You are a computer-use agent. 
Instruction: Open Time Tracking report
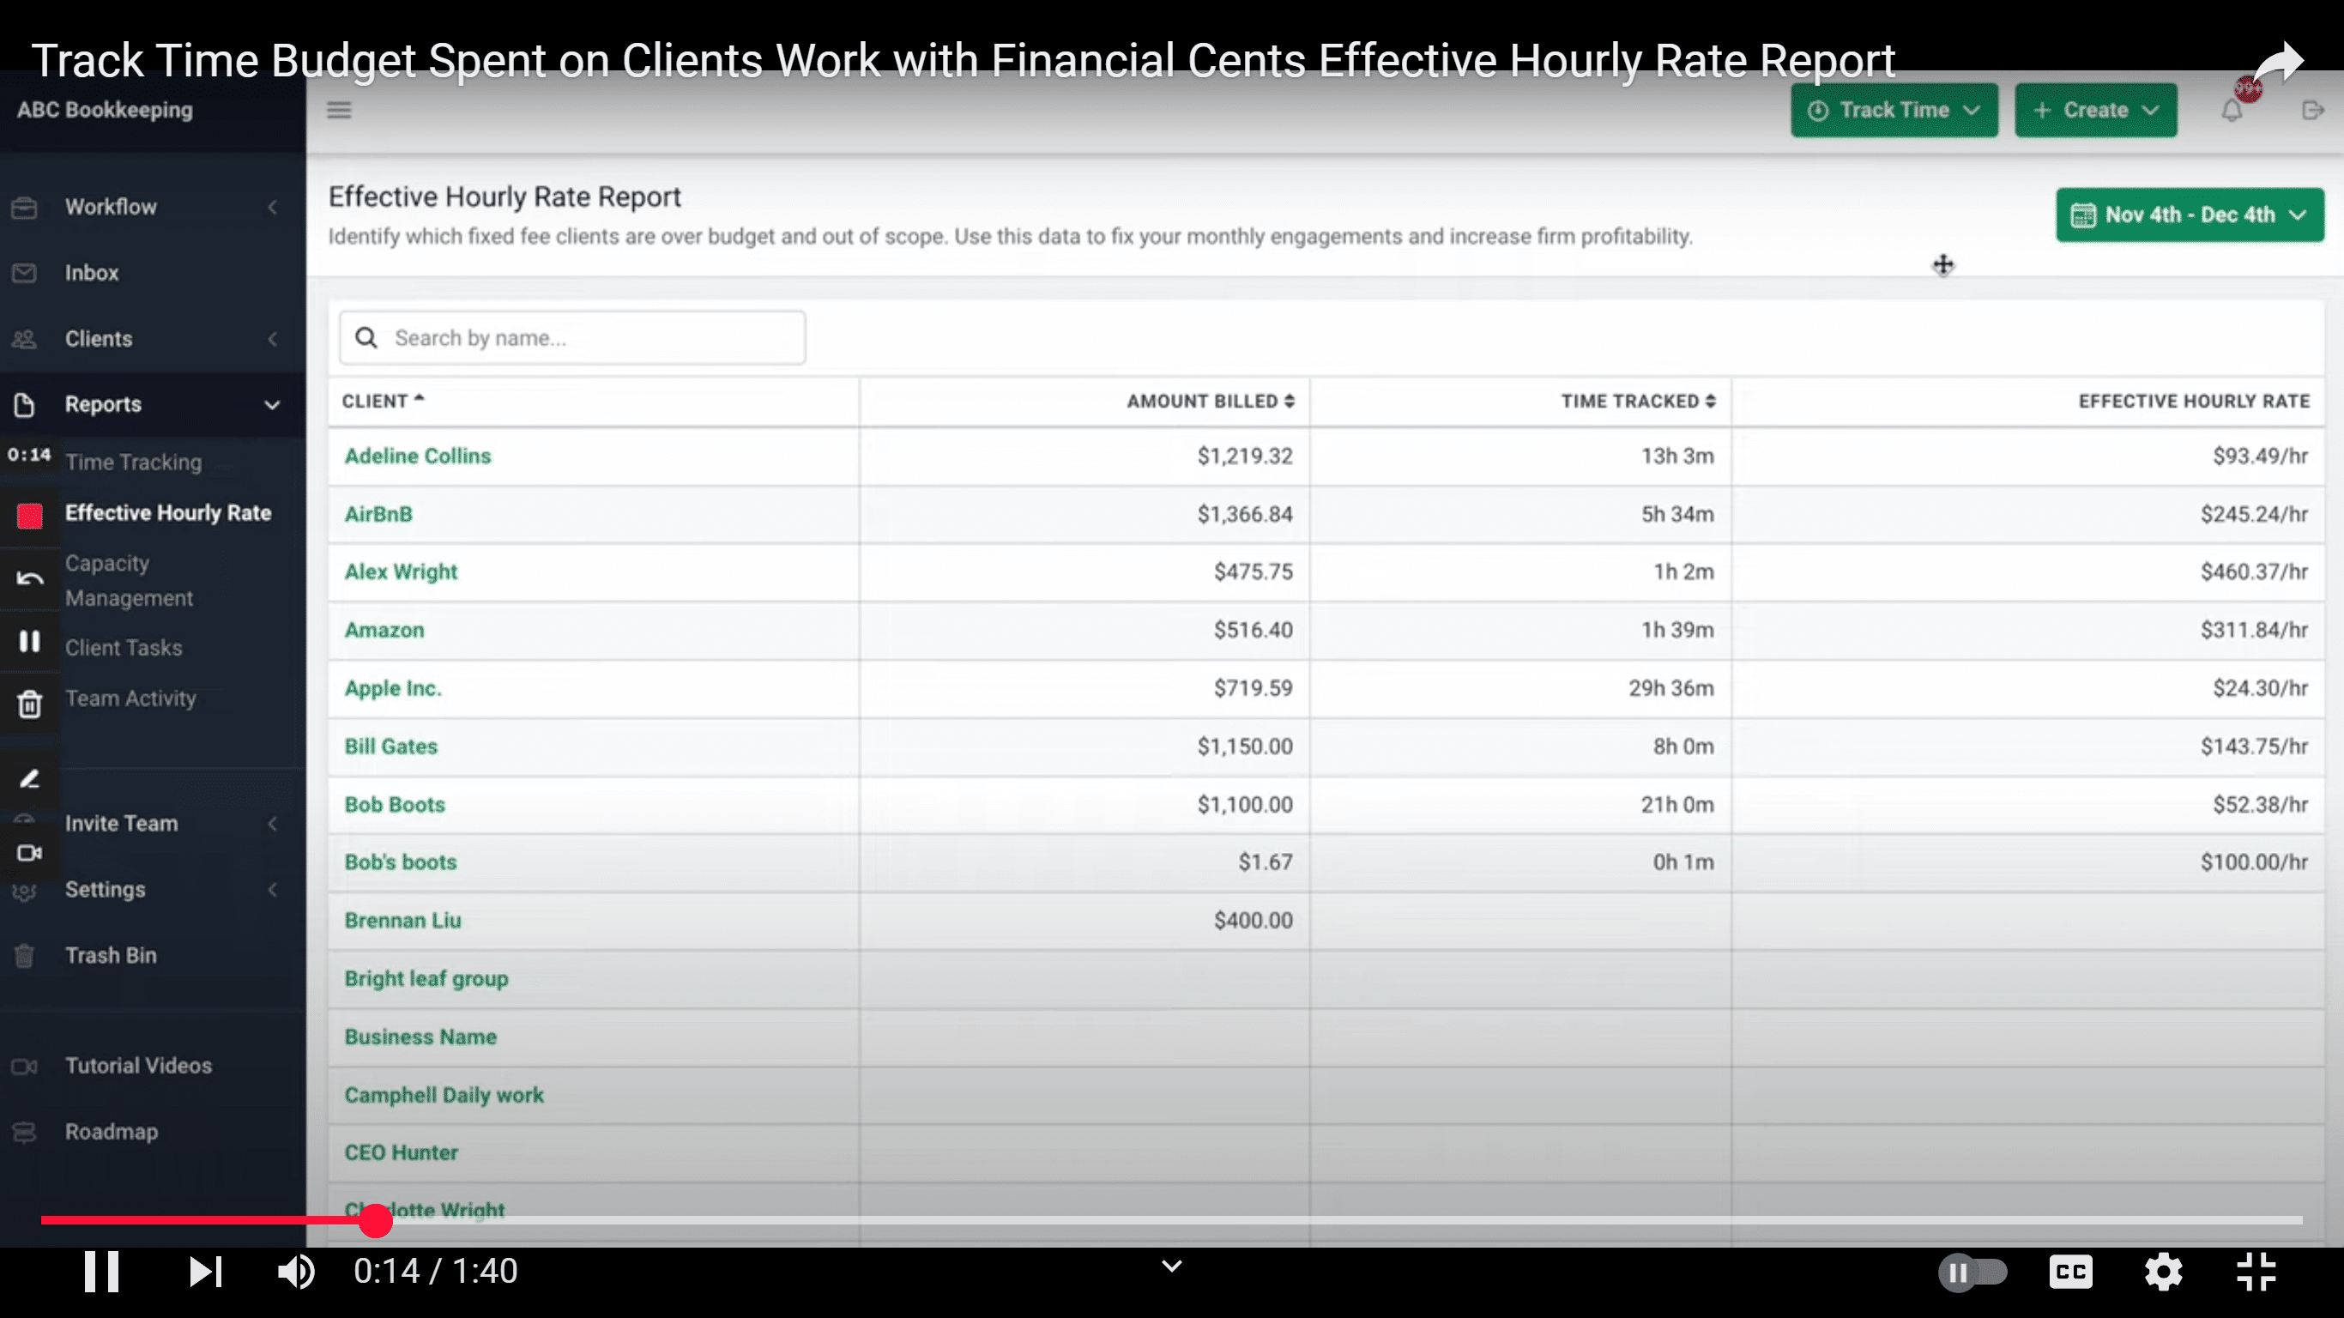pos(133,463)
